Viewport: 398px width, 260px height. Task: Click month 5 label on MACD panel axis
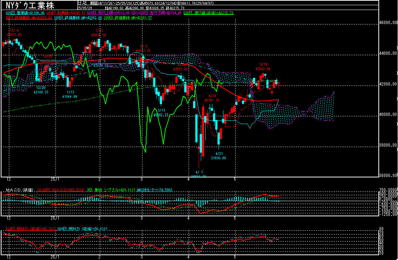point(235,218)
